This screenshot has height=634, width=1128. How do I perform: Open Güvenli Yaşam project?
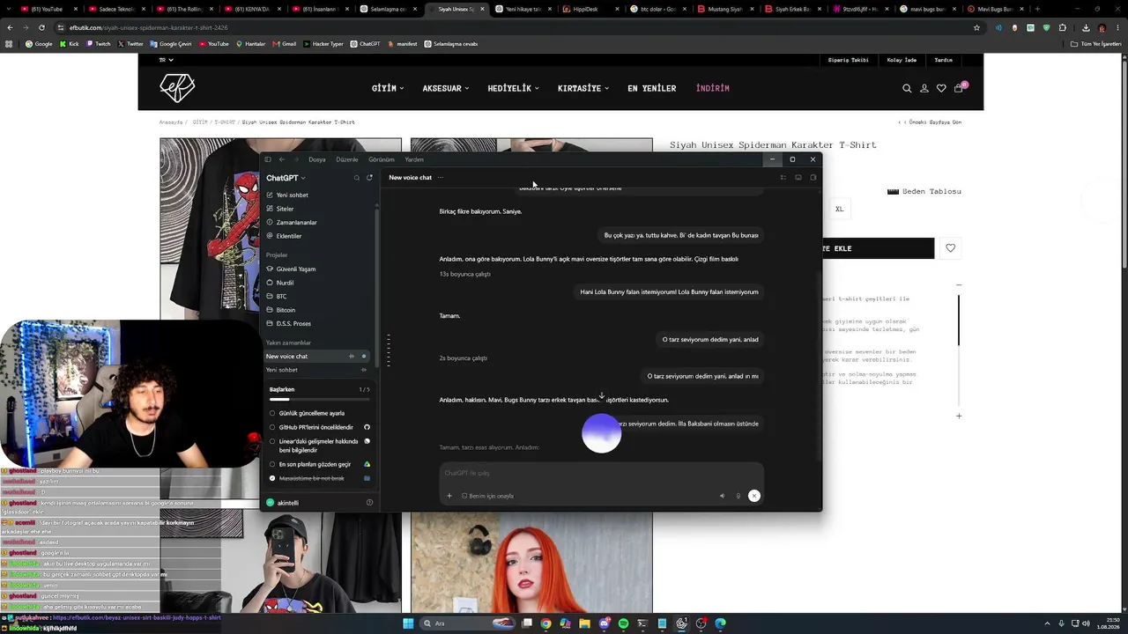(296, 269)
